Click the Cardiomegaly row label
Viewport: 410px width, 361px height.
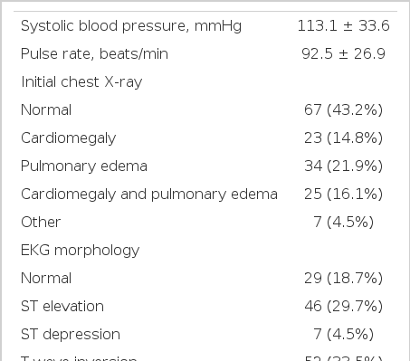click(69, 138)
